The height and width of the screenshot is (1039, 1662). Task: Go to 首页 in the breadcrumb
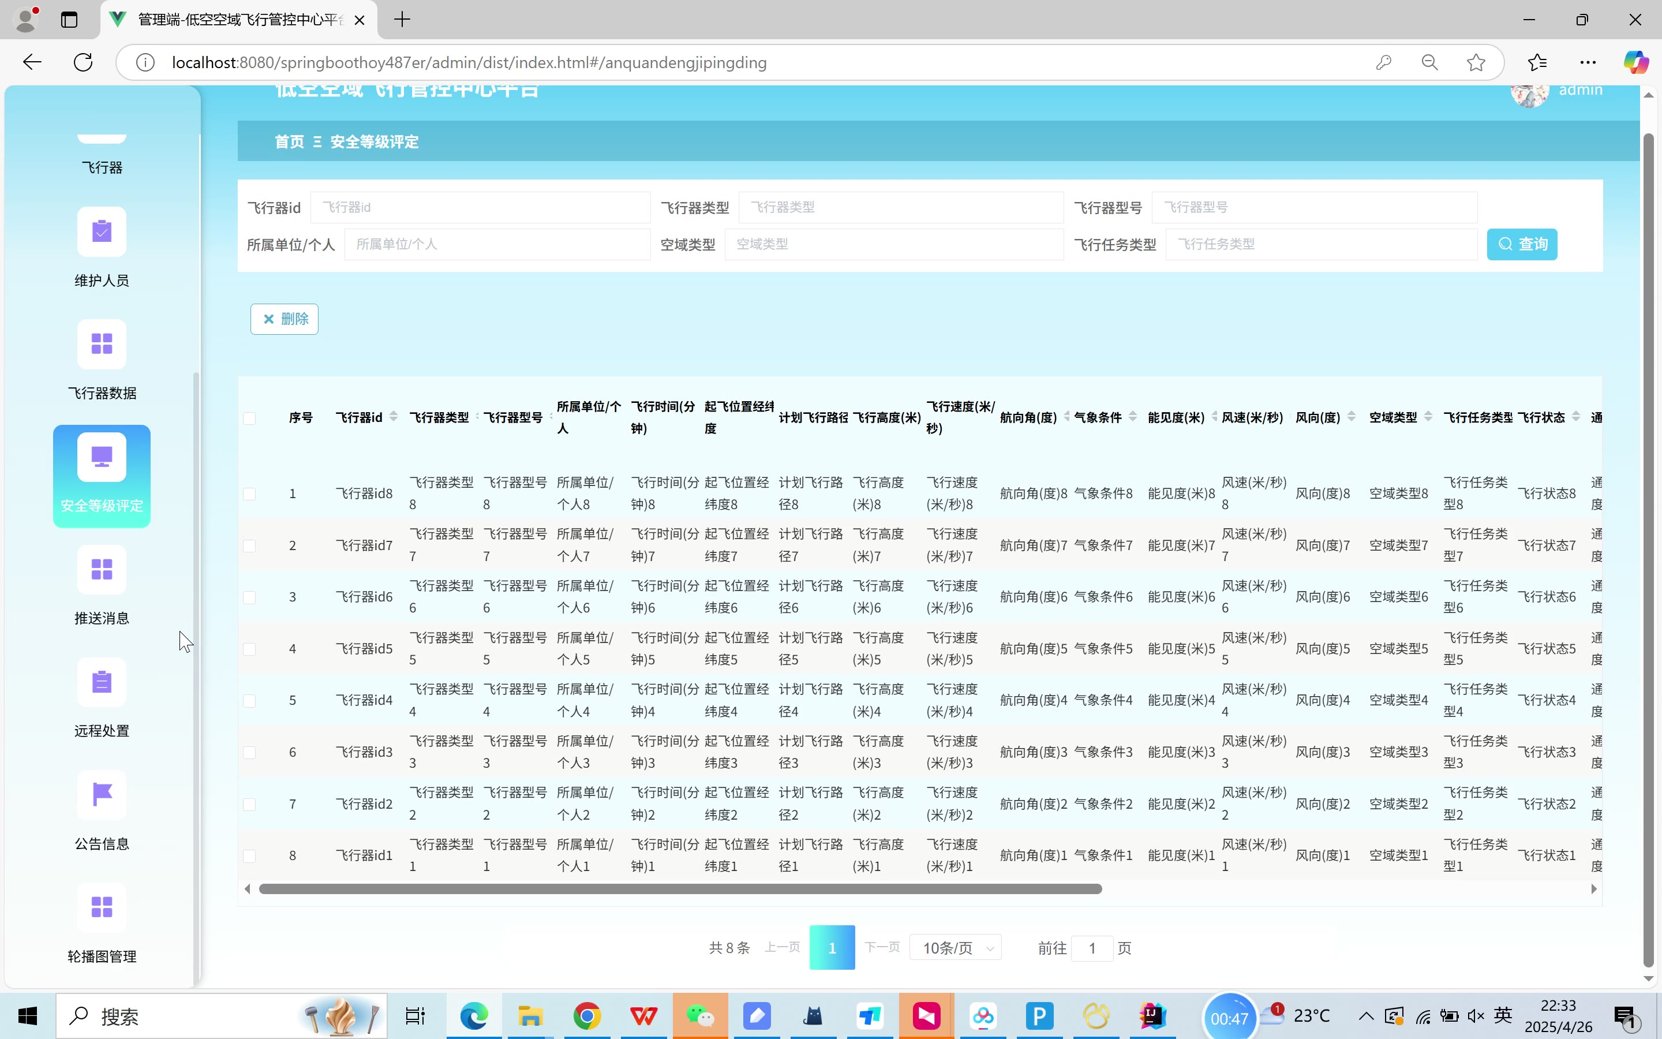click(x=289, y=141)
